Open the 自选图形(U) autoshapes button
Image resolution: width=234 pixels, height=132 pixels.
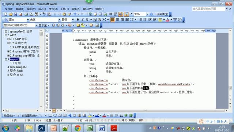[x=30, y=115]
